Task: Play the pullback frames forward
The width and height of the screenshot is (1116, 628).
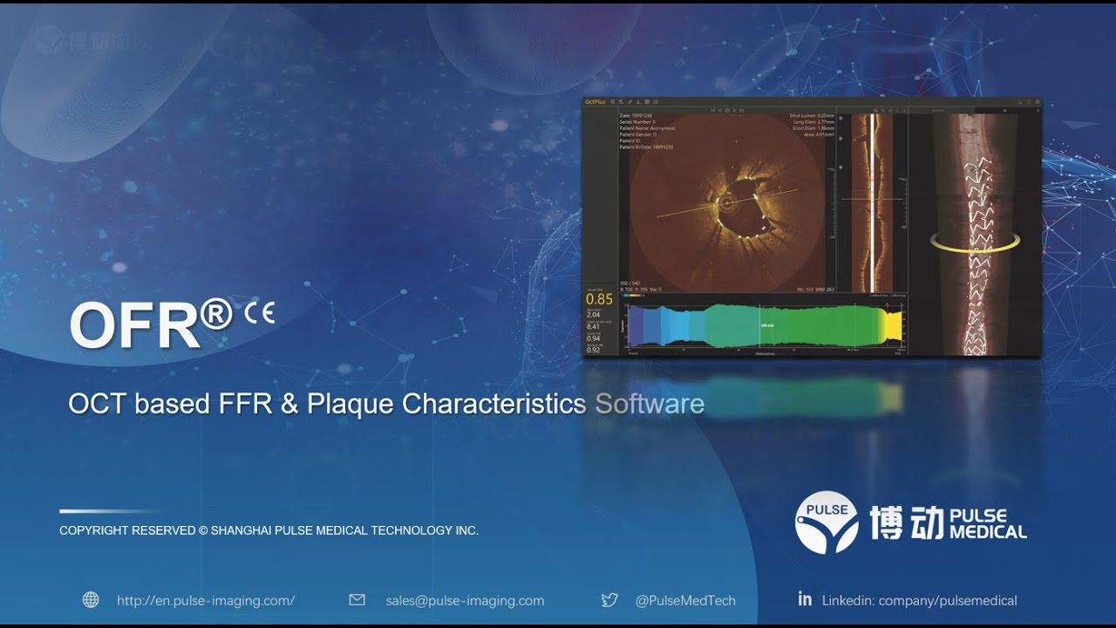Action: click(734, 110)
